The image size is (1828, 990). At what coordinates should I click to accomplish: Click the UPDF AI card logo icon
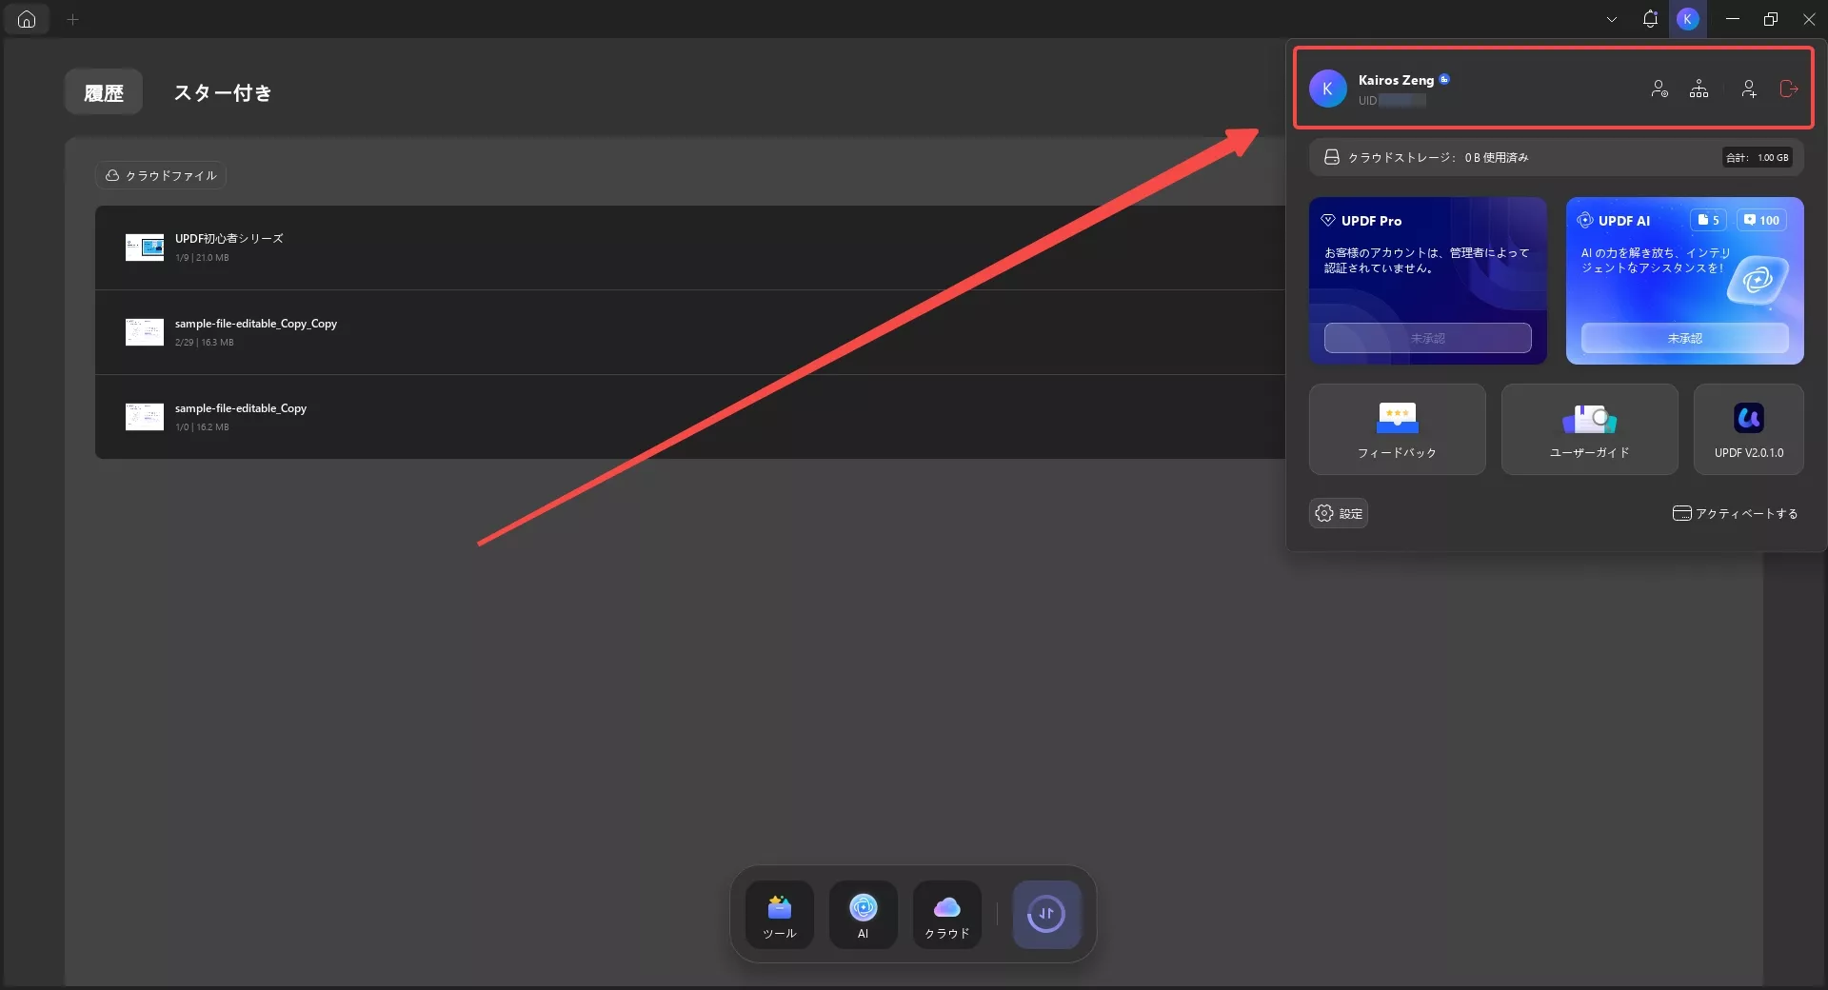(x=1586, y=220)
